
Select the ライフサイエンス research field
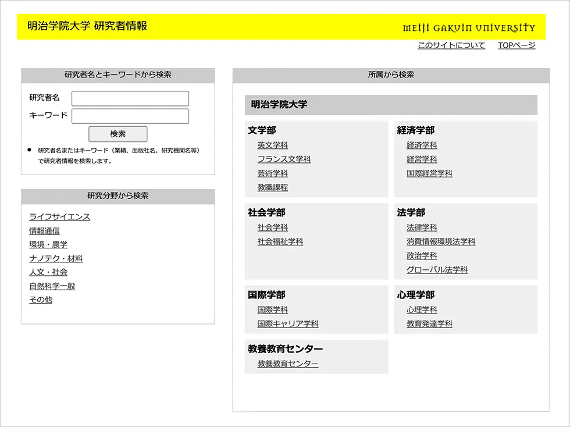coord(60,217)
